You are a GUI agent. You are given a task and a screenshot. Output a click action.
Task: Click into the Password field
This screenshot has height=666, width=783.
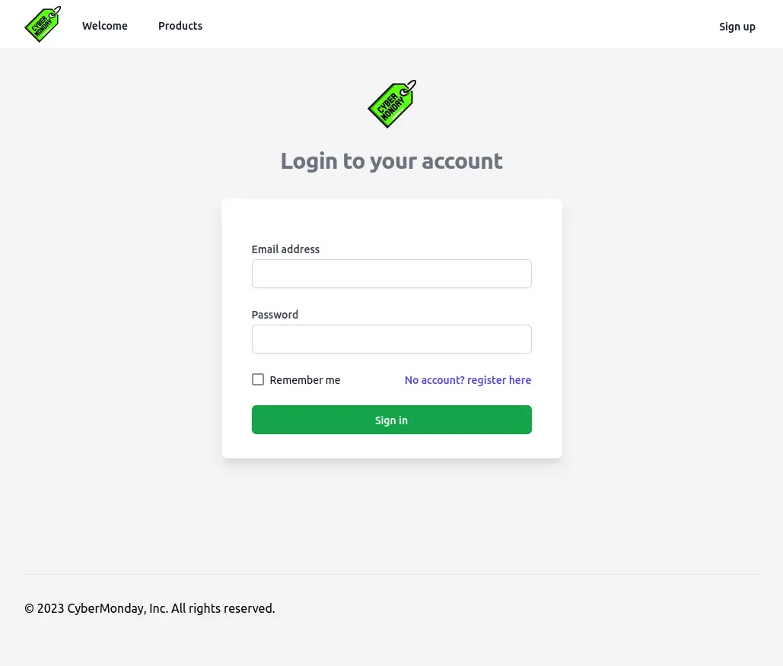(391, 339)
